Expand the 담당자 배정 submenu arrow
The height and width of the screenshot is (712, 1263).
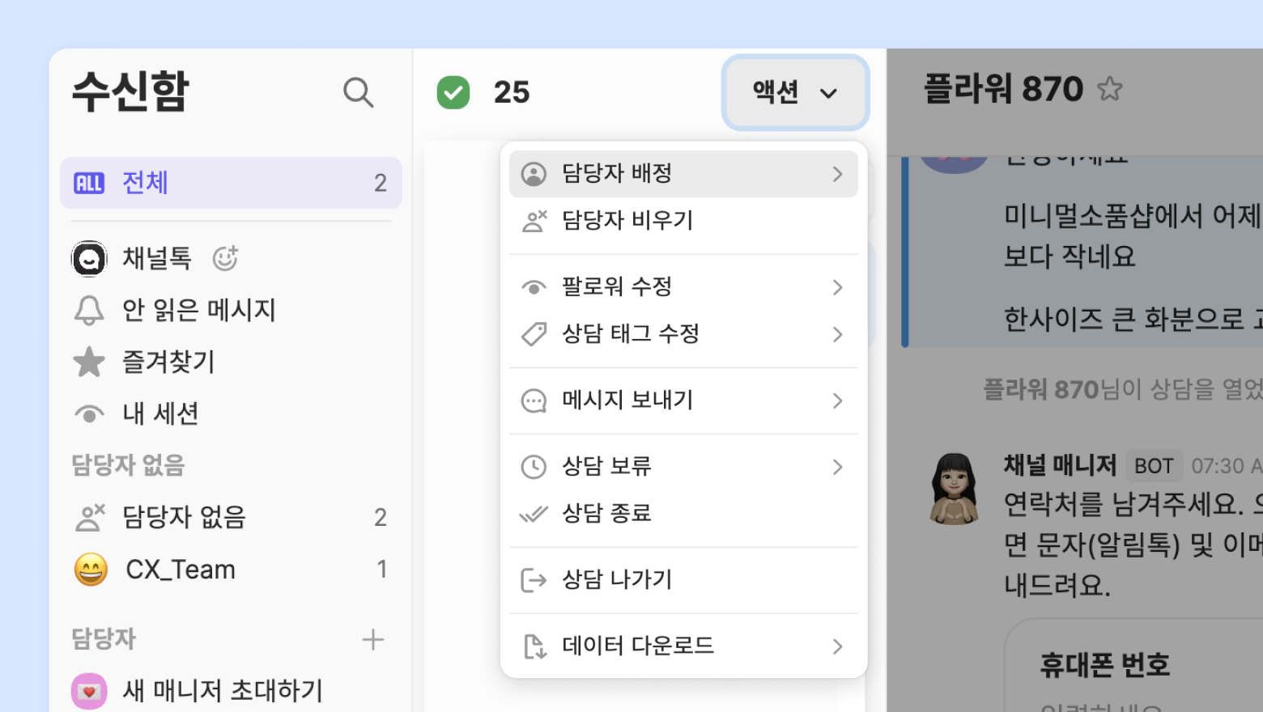pyautogui.click(x=837, y=174)
